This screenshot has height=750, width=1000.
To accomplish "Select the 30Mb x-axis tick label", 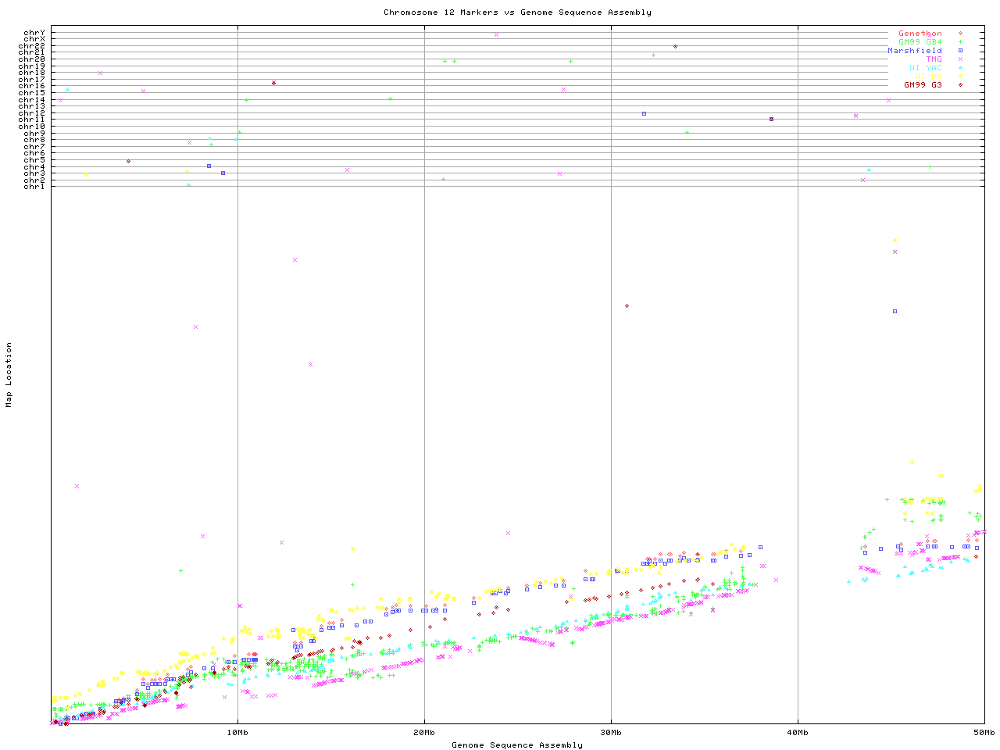I will [611, 733].
